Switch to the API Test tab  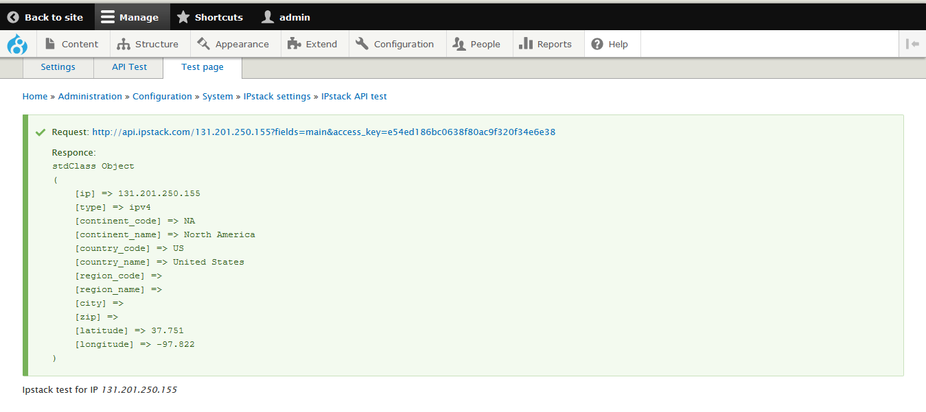pyautogui.click(x=130, y=67)
